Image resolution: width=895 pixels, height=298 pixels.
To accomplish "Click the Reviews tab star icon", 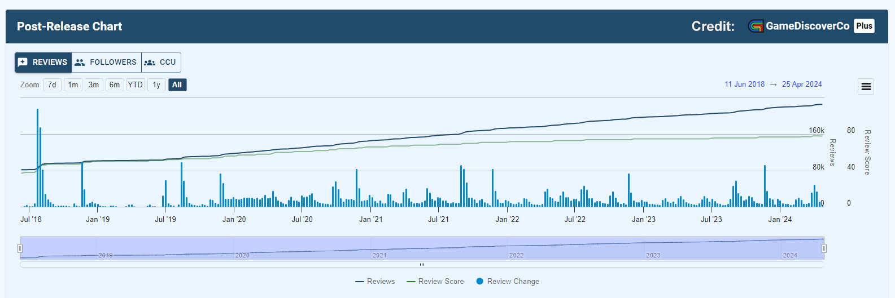I will pos(23,63).
